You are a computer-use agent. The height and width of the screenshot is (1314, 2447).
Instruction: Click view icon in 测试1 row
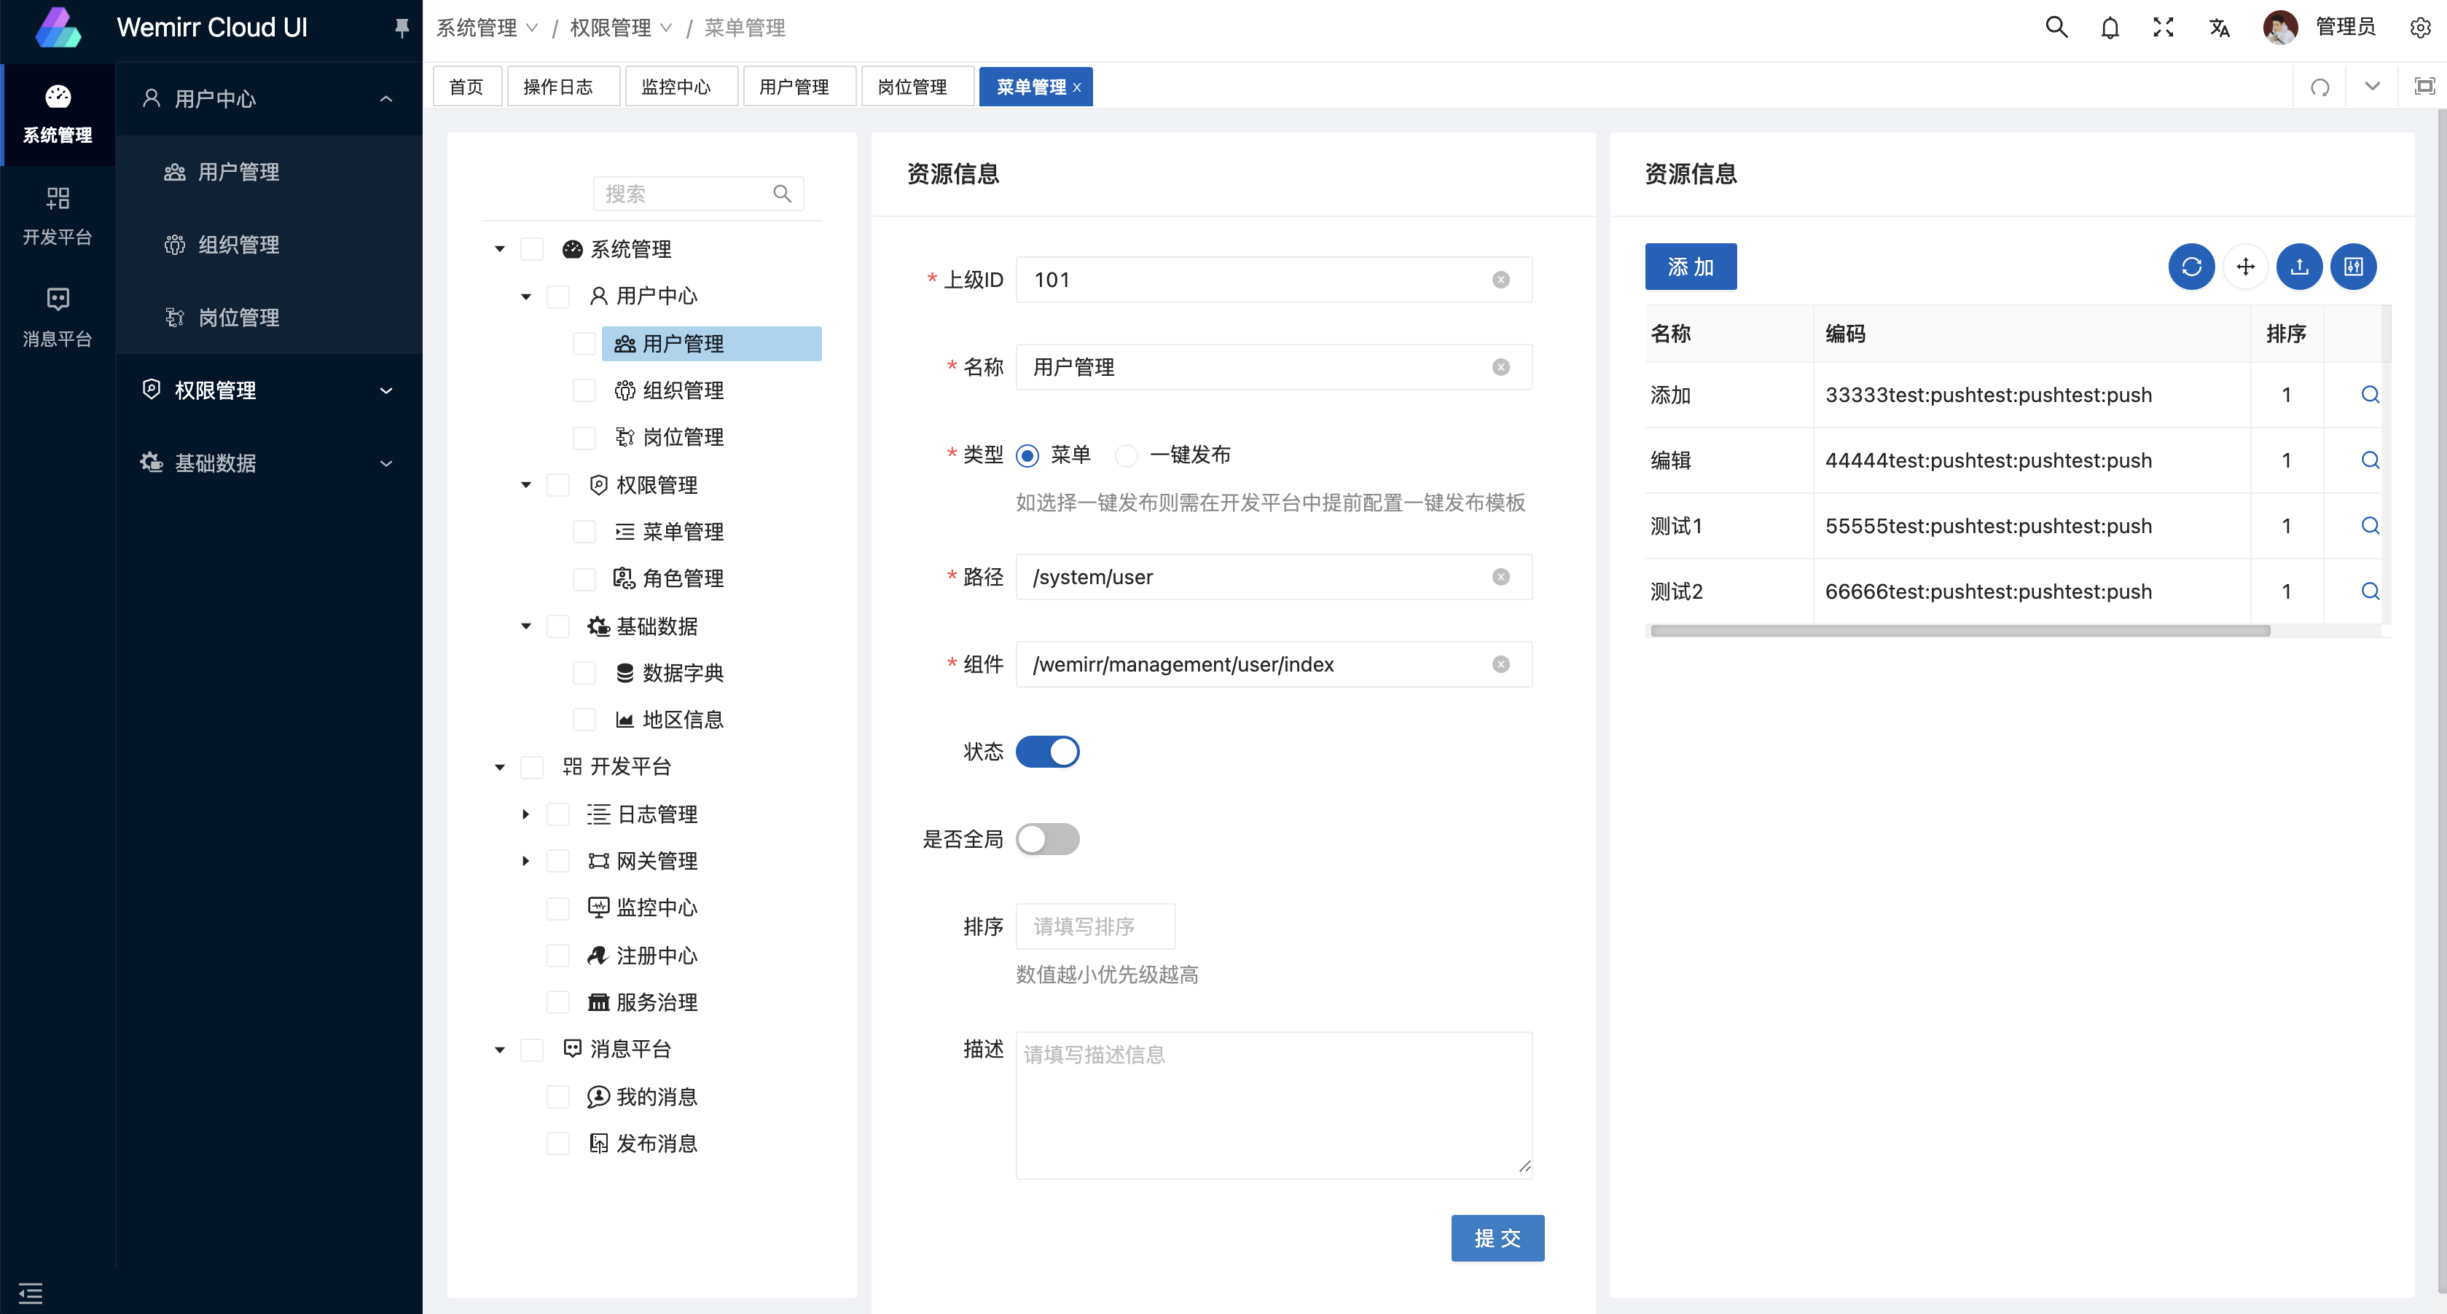pyautogui.click(x=2369, y=526)
